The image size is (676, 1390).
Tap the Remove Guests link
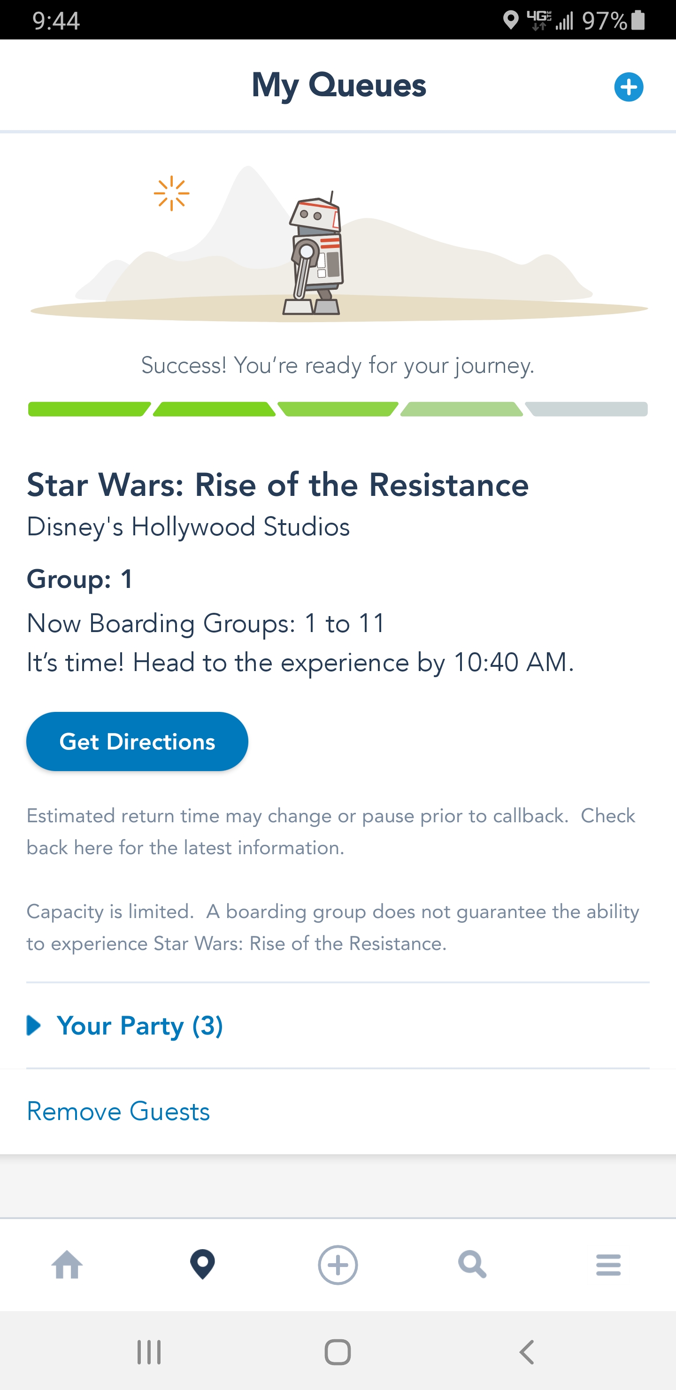point(118,1111)
